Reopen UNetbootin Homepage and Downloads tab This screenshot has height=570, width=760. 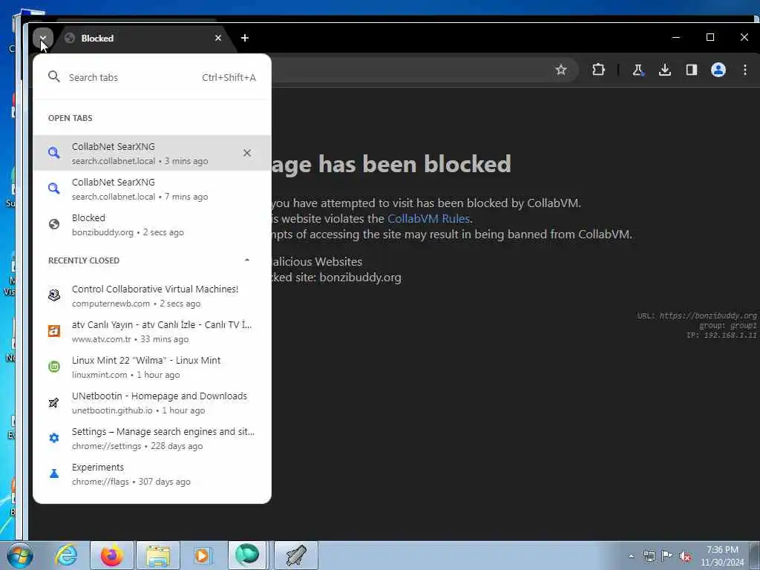click(152, 402)
